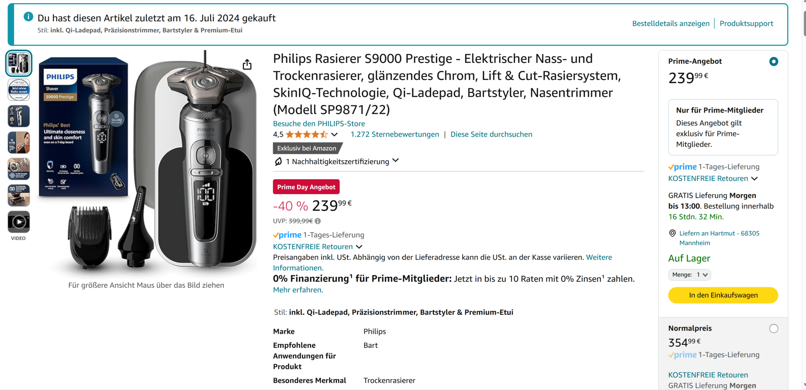Image resolution: width=806 pixels, height=390 pixels.
Task: Click the info icon in purchase banner
Action: pos(28,17)
